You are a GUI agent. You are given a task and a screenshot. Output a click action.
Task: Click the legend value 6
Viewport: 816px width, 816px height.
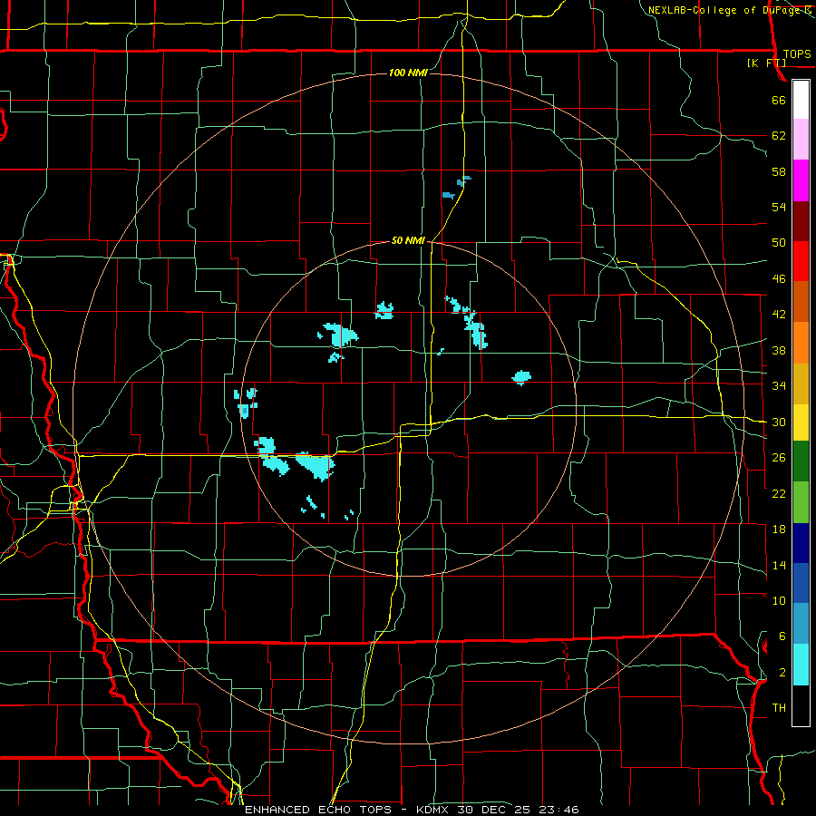(x=782, y=636)
